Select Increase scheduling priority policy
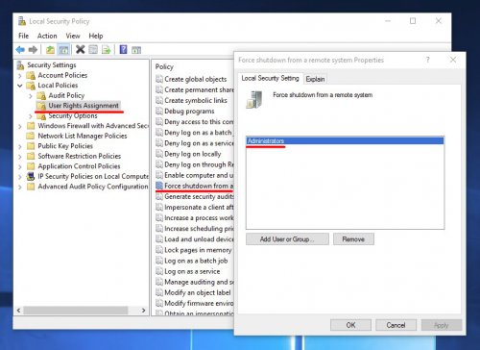480x350 pixels. pyautogui.click(x=199, y=229)
